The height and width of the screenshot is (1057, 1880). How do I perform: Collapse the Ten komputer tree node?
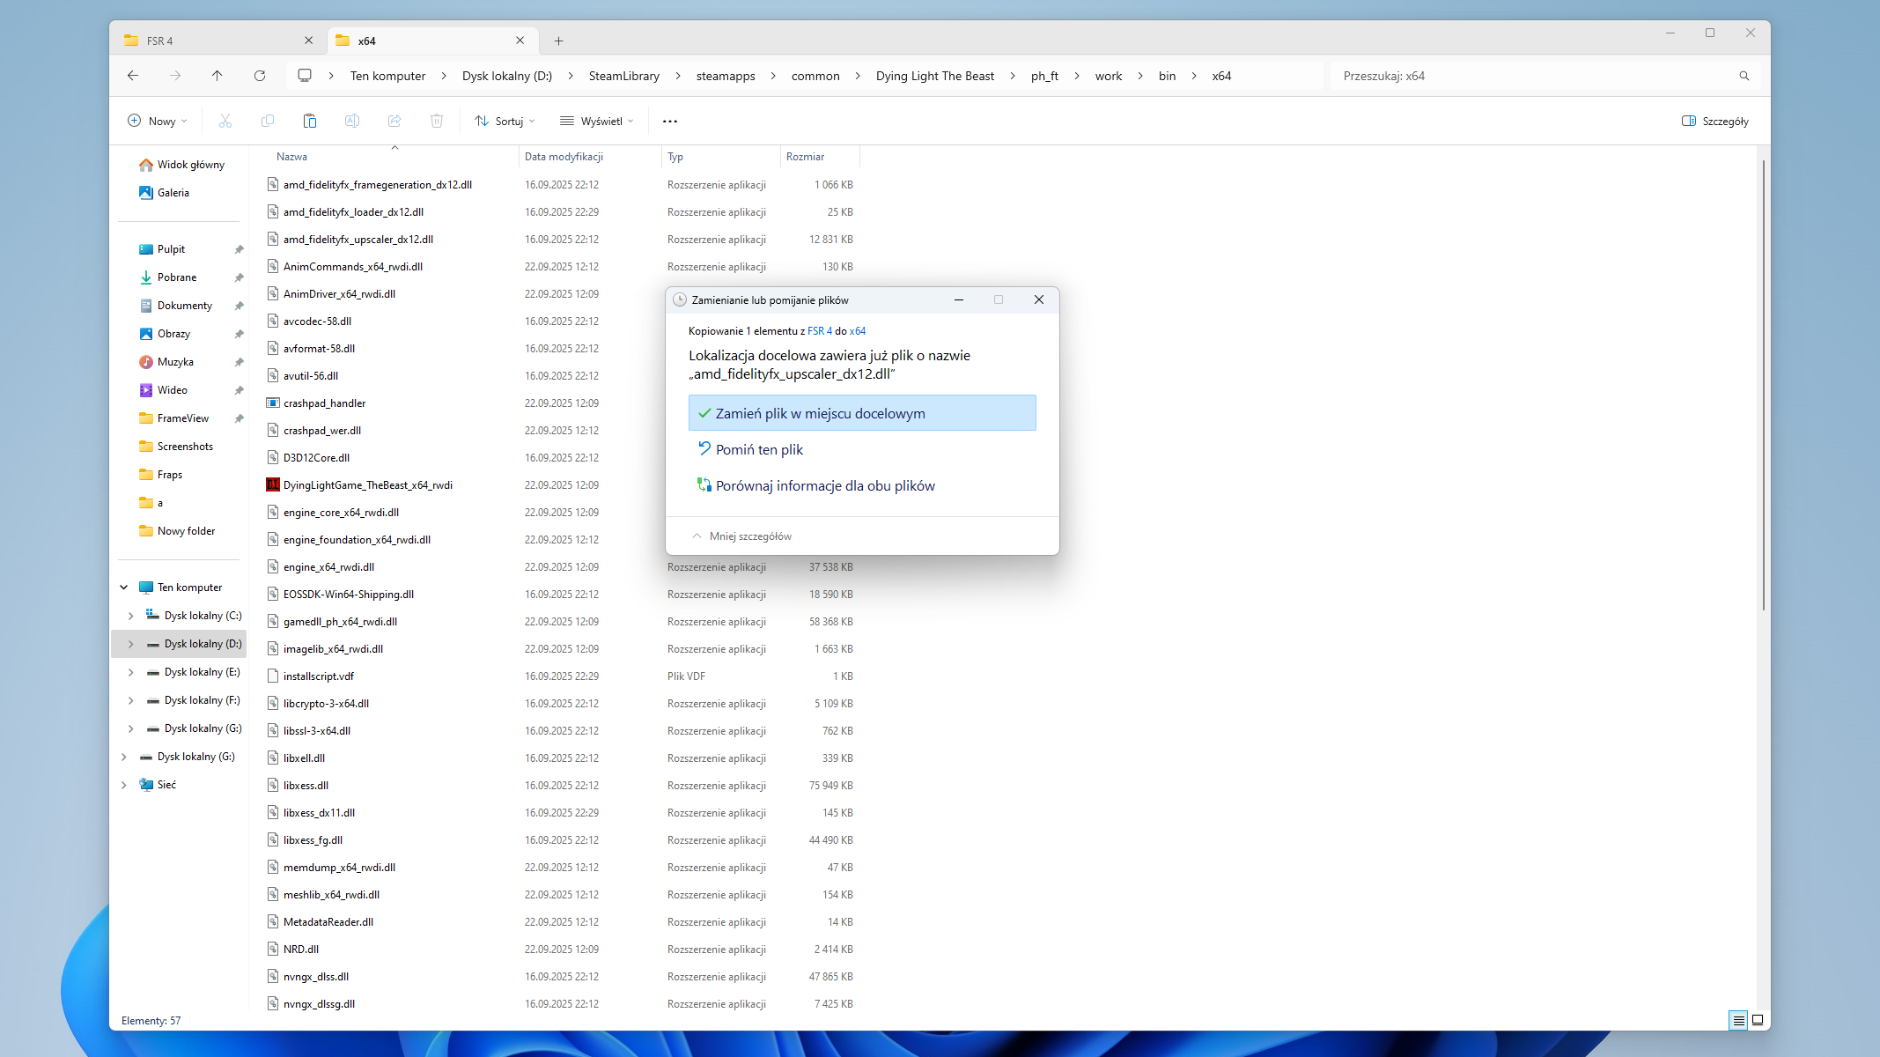(124, 588)
